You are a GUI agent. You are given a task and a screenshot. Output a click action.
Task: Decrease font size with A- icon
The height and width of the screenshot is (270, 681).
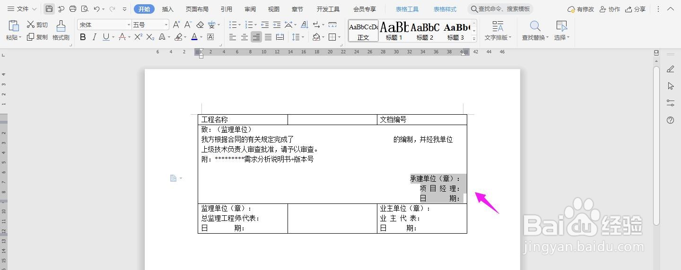[188, 25]
